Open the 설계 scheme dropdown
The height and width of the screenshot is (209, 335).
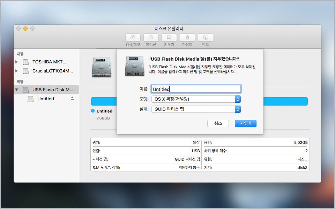pyautogui.click(x=196, y=109)
